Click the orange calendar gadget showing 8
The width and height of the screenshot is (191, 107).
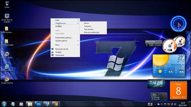click(x=178, y=90)
